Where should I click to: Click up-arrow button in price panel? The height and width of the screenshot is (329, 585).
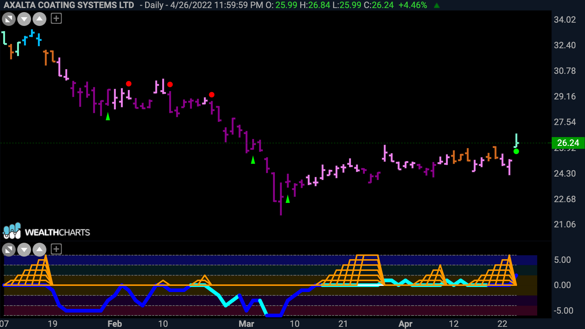(39, 19)
